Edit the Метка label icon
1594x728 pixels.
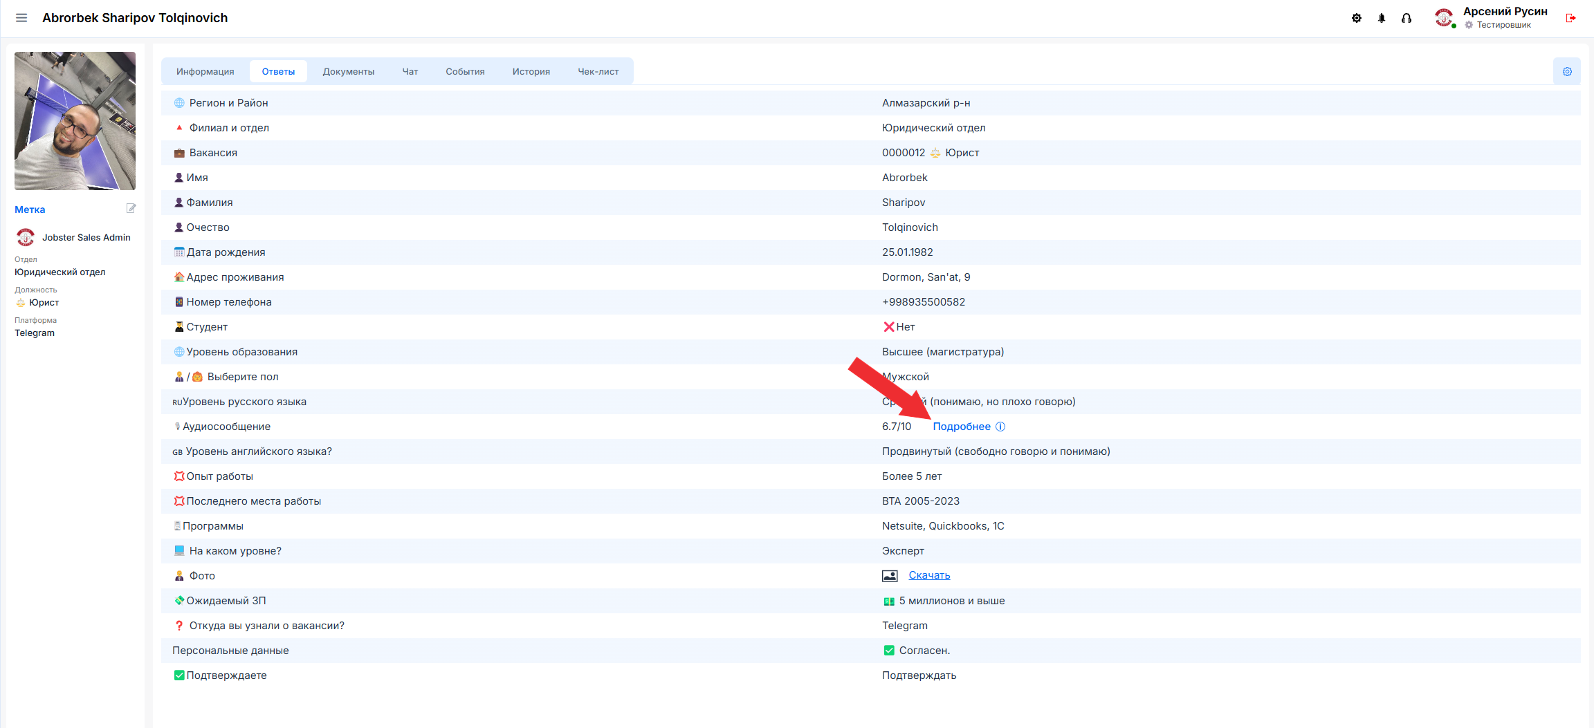point(131,208)
